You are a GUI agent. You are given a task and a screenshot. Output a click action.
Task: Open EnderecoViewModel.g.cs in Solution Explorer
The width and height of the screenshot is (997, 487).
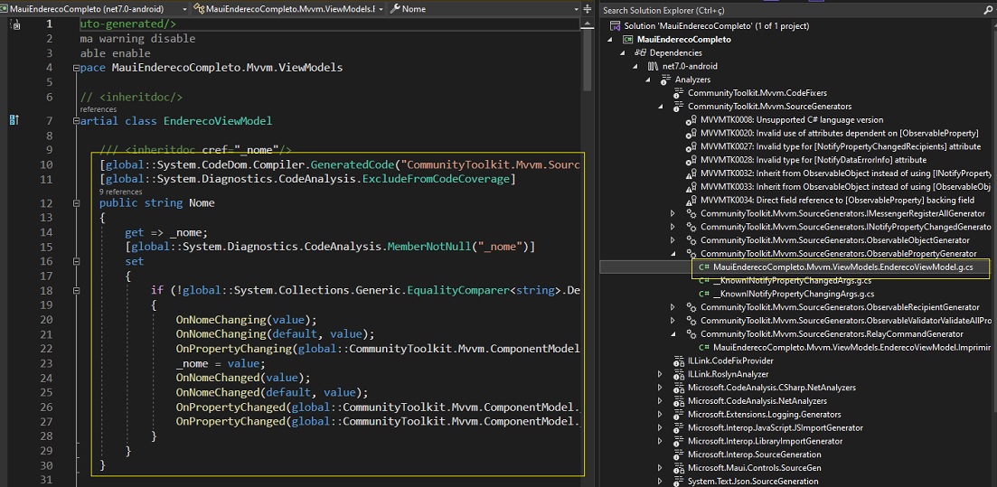tap(832, 267)
